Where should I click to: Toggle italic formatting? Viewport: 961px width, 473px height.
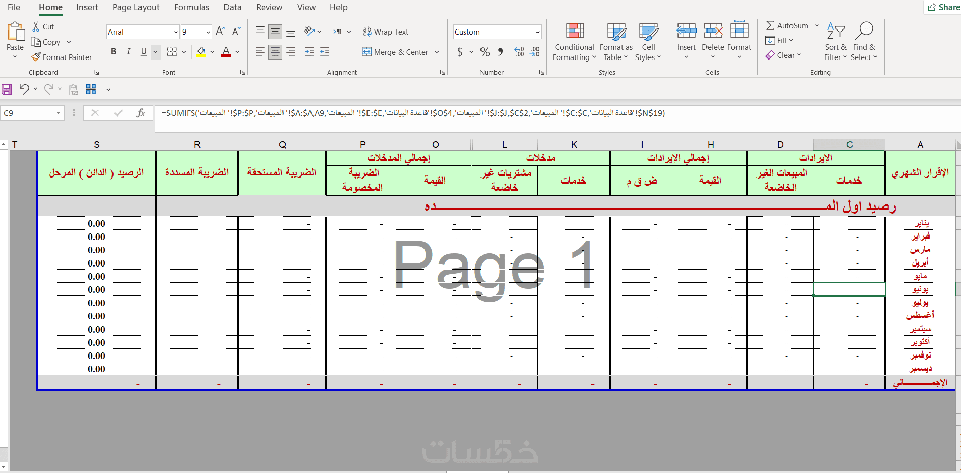click(x=129, y=51)
